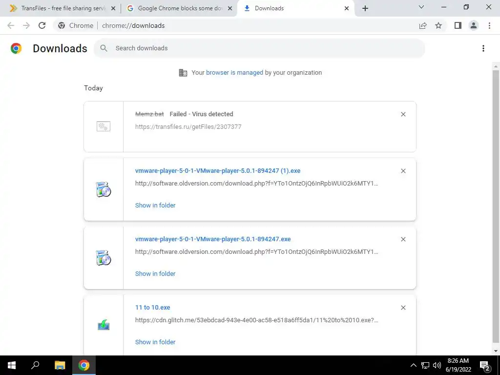Close the Google Chrome blocks tab
Screen dimensions: 500x375
229,8
